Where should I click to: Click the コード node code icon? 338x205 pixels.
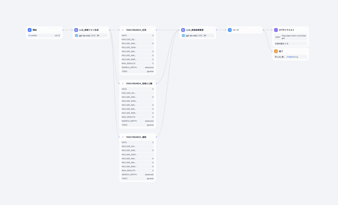click(x=230, y=30)
